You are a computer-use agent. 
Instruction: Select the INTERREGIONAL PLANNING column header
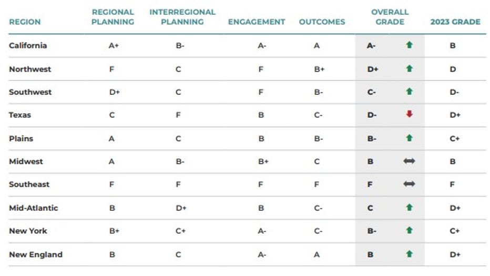coord(182,17)
